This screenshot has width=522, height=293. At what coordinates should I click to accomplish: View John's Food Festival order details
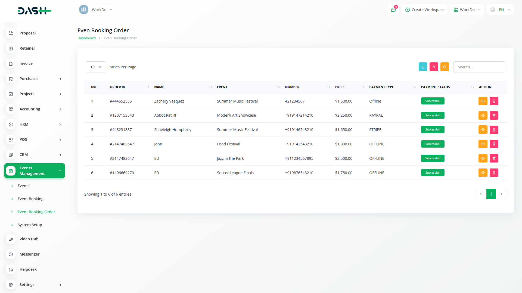click(x=483, y=144)
